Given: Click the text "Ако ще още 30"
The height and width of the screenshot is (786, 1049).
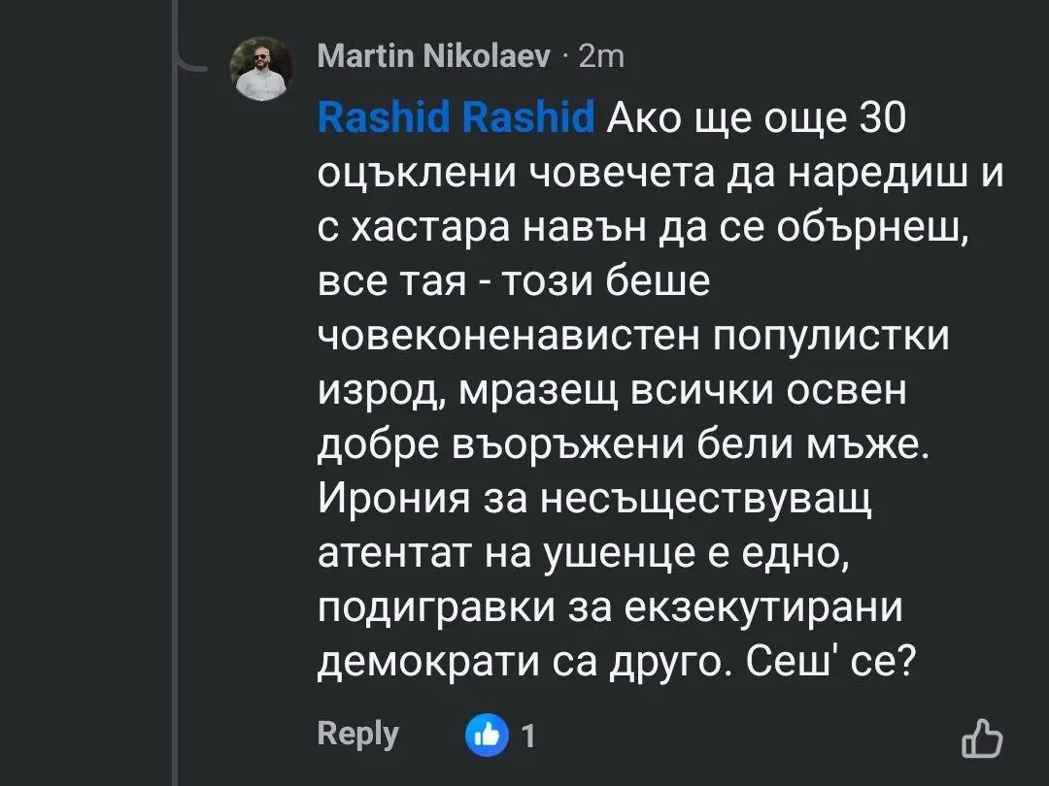Looking at the screenshot, I should pos(757,119).
